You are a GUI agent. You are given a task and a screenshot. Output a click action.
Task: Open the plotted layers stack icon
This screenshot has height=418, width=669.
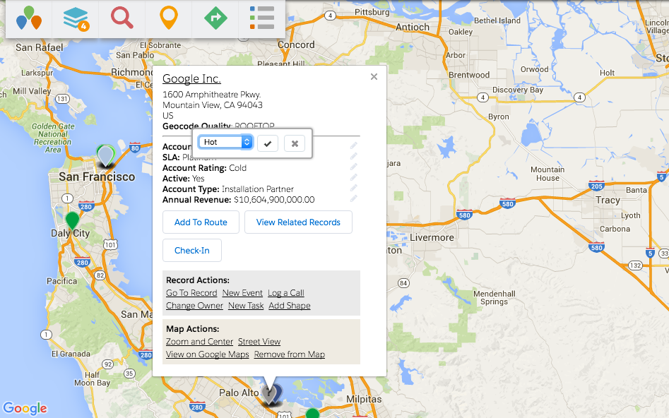(x=76, y=18)
